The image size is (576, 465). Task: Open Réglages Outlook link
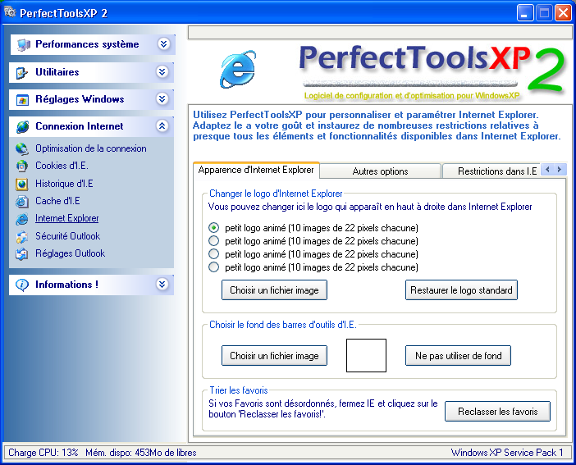[x=71, y=253]
